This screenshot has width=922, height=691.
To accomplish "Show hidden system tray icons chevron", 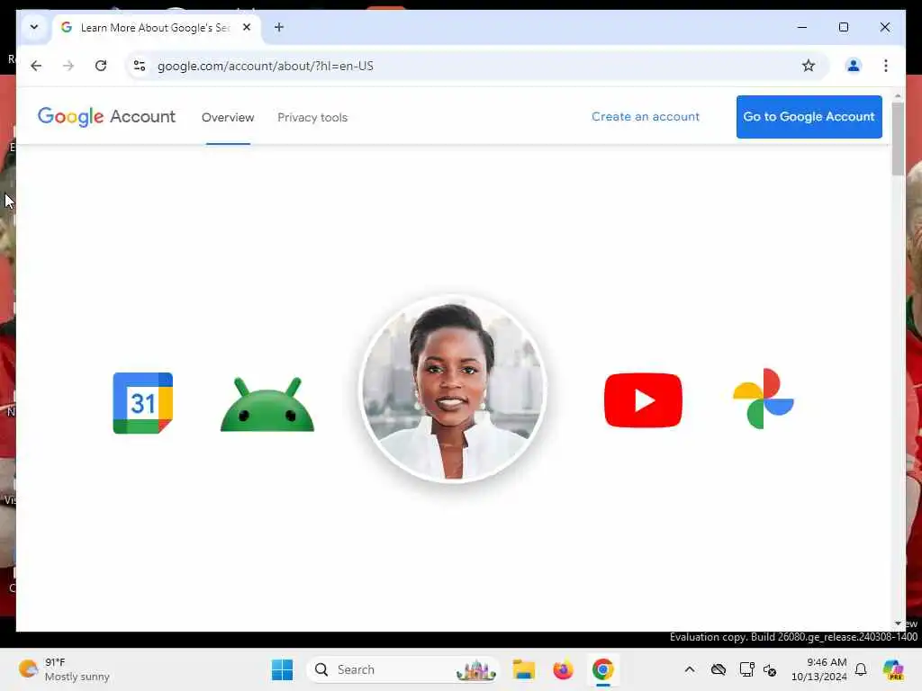I will (x=689, y=669).
